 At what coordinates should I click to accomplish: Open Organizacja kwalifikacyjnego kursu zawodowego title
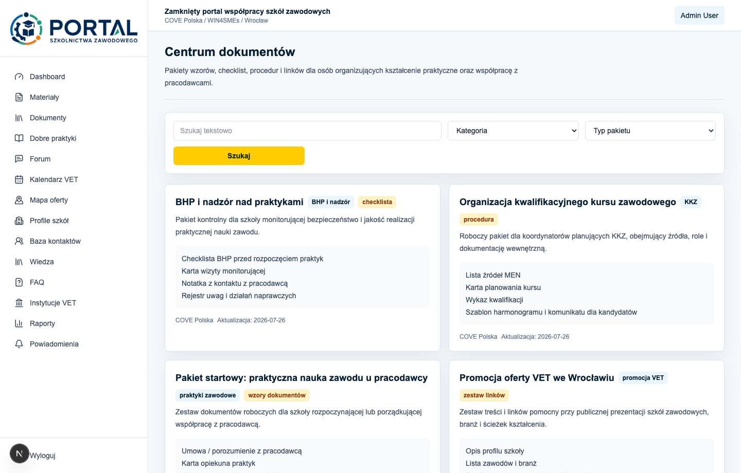coord(568,202)
